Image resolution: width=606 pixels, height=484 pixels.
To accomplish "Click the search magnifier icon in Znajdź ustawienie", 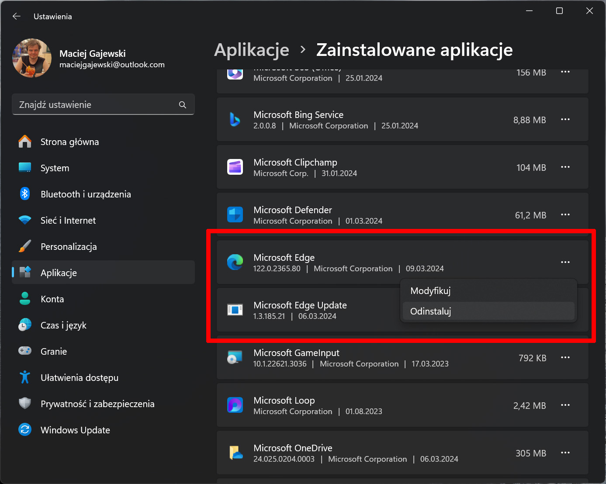I will coord(183,105).
